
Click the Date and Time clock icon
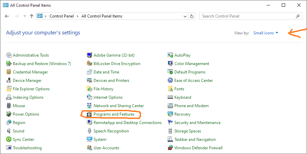click(x=90, y=72)
